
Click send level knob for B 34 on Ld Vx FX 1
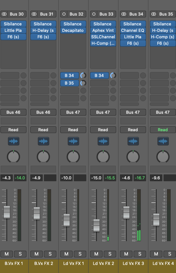[x=83, y=75]
